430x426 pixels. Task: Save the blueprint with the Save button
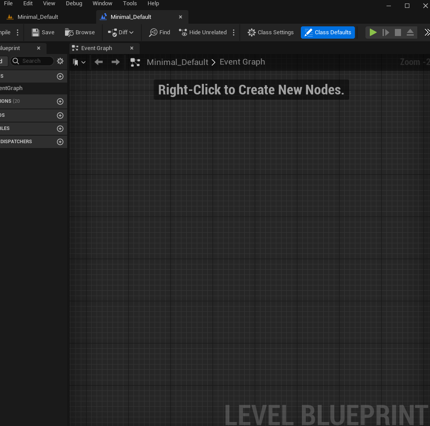coord(43,32)
